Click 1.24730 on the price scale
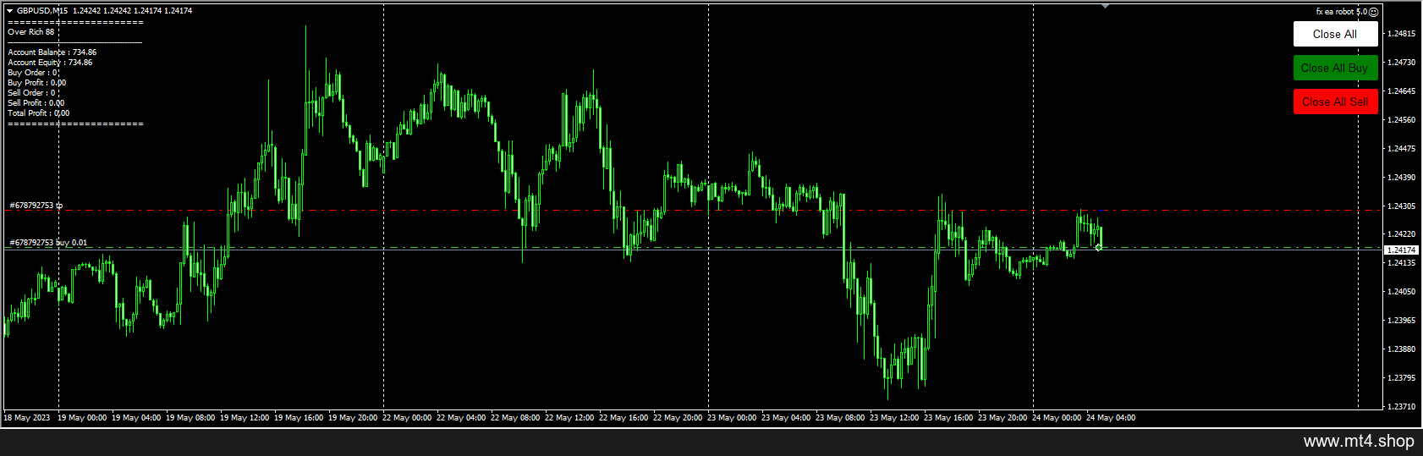This screenshot has height=456, width=1423. 1402,63
